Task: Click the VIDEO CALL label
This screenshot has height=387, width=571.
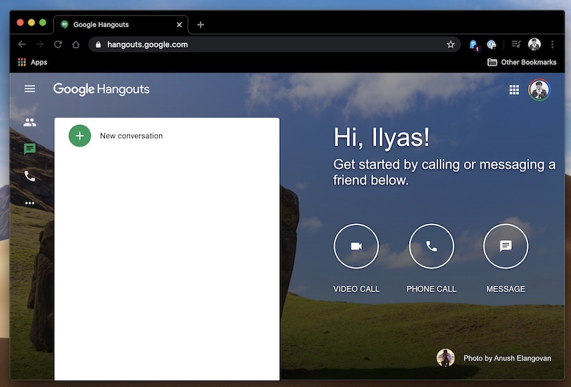Action: coord(356,289)
